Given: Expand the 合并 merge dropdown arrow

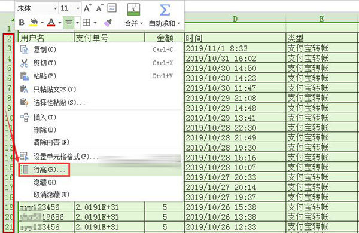Looking at the screenshot, I should (x=141, y=23).
